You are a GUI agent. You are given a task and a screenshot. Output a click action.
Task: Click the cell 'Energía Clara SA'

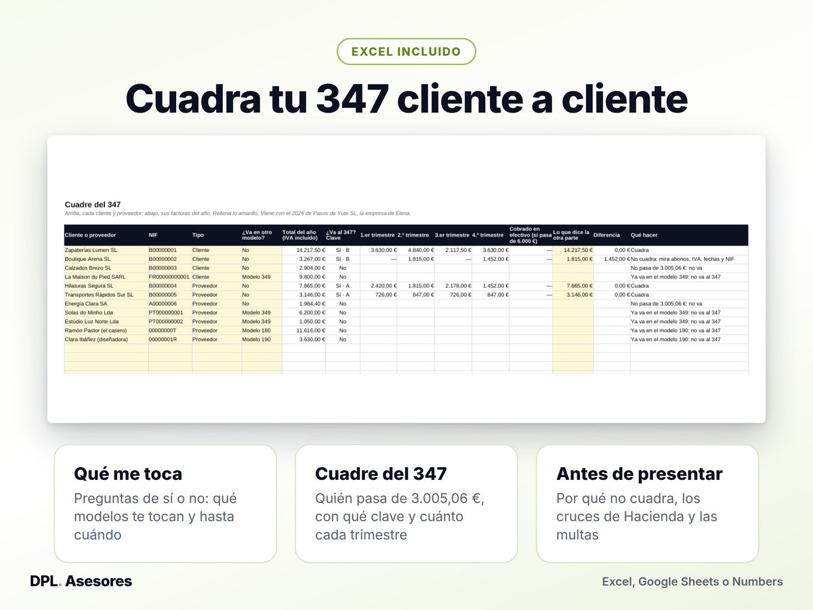point(106,304)
